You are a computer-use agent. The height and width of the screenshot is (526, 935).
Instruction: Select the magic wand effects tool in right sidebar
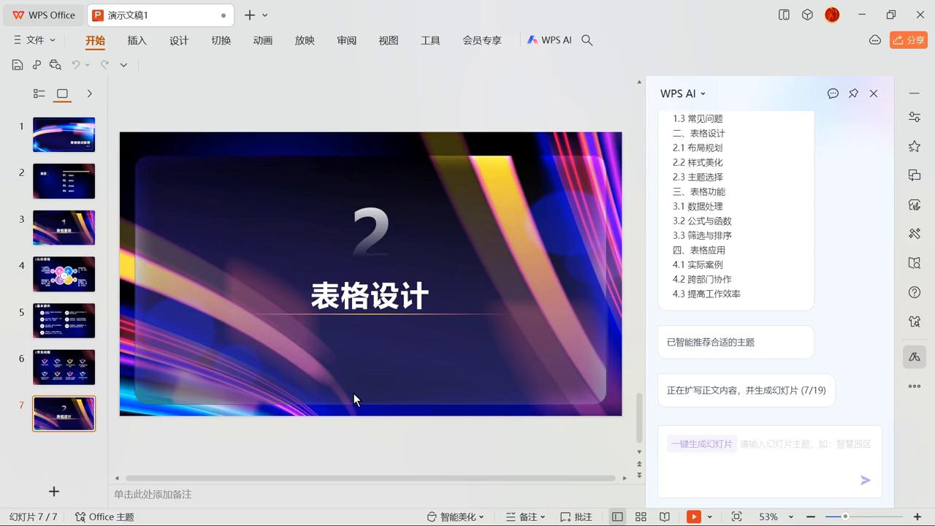tap(915, 234)
